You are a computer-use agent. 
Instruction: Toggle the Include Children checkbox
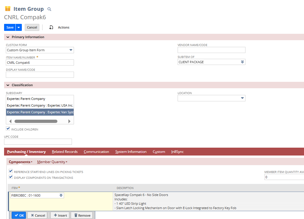[8, 129]
